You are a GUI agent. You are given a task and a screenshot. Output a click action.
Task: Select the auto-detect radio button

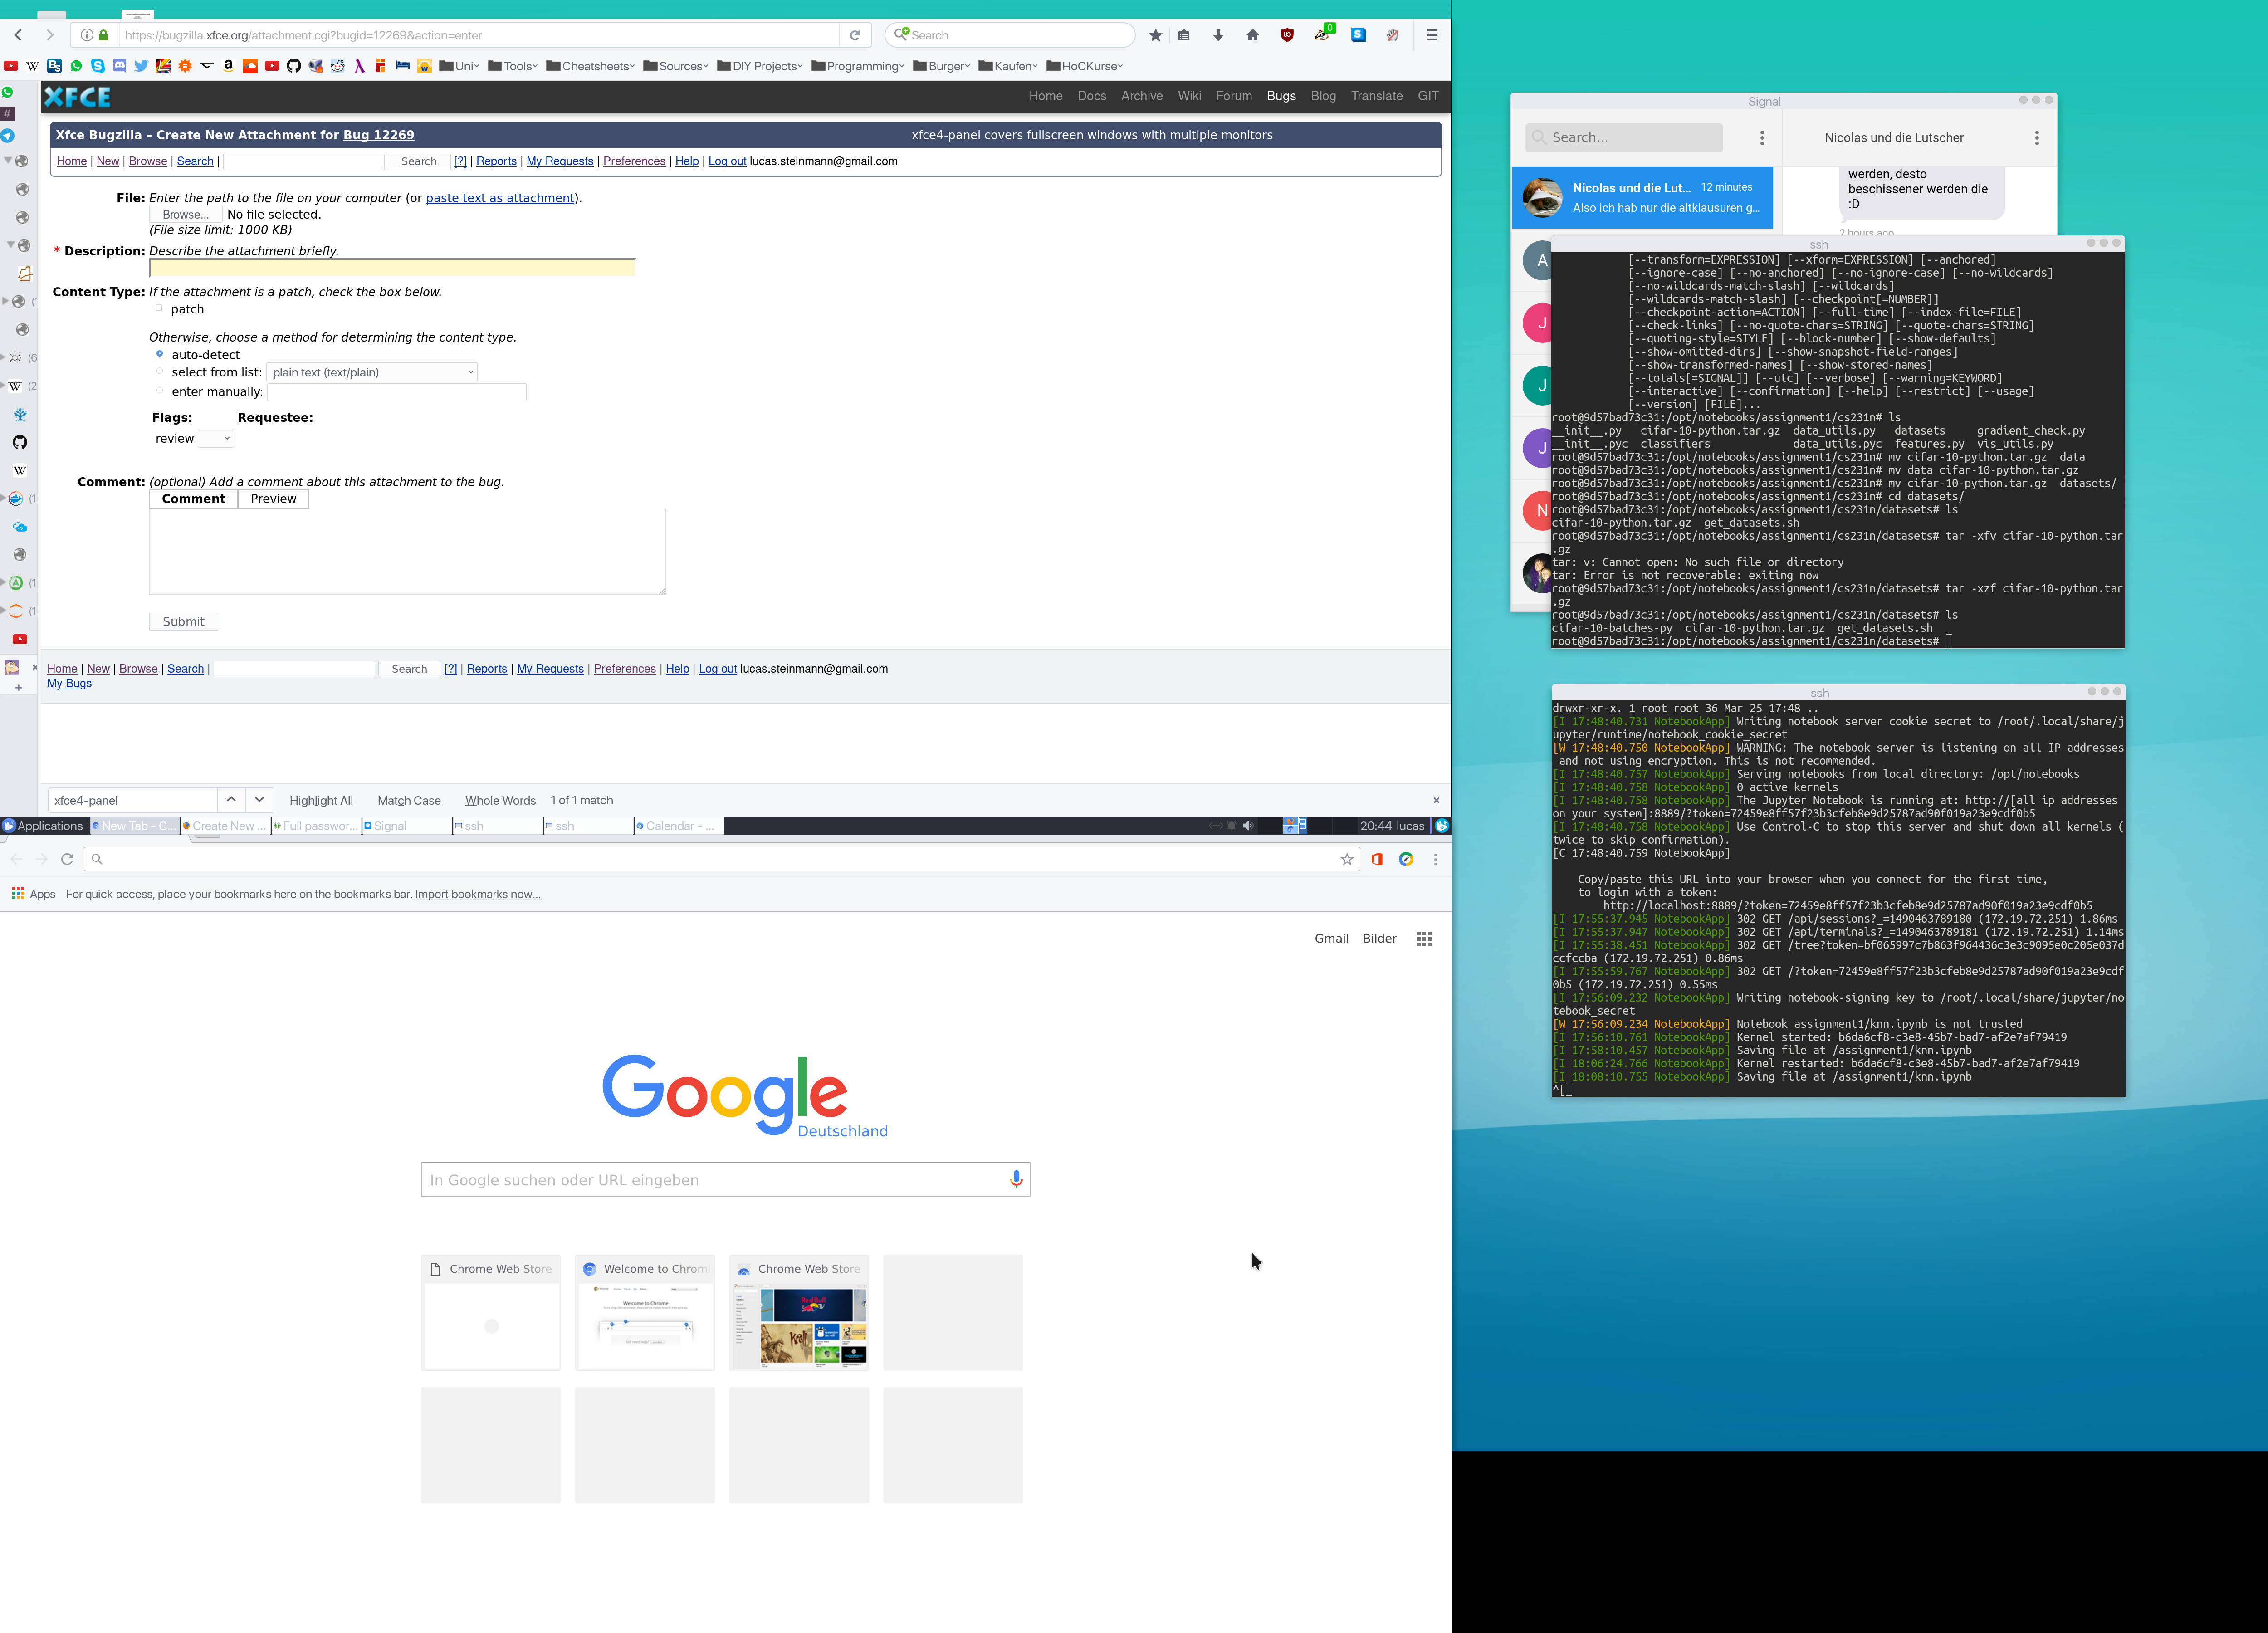(x=159, y=354)
